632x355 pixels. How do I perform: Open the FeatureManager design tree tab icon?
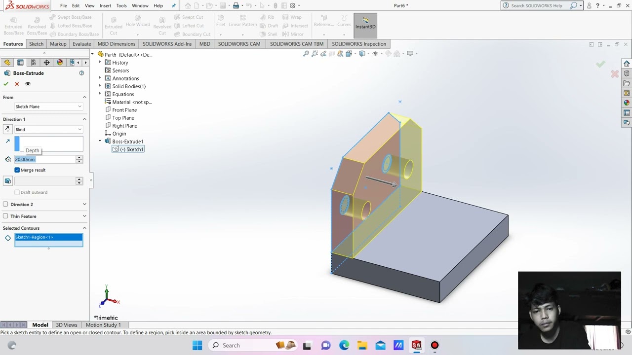click(x=7, y=63)
